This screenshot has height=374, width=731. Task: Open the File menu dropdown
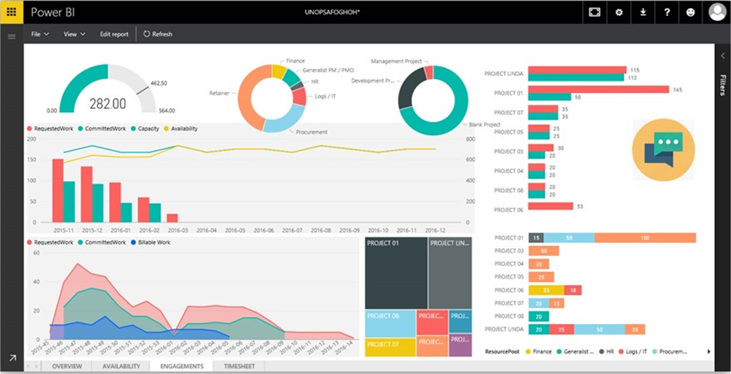pos(39,34)
